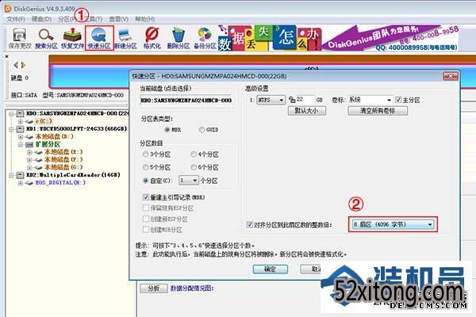The height and width of the screenshot is (317, 476).
Task: Open the NTFS file system dropdown
Action: [271, 100]
